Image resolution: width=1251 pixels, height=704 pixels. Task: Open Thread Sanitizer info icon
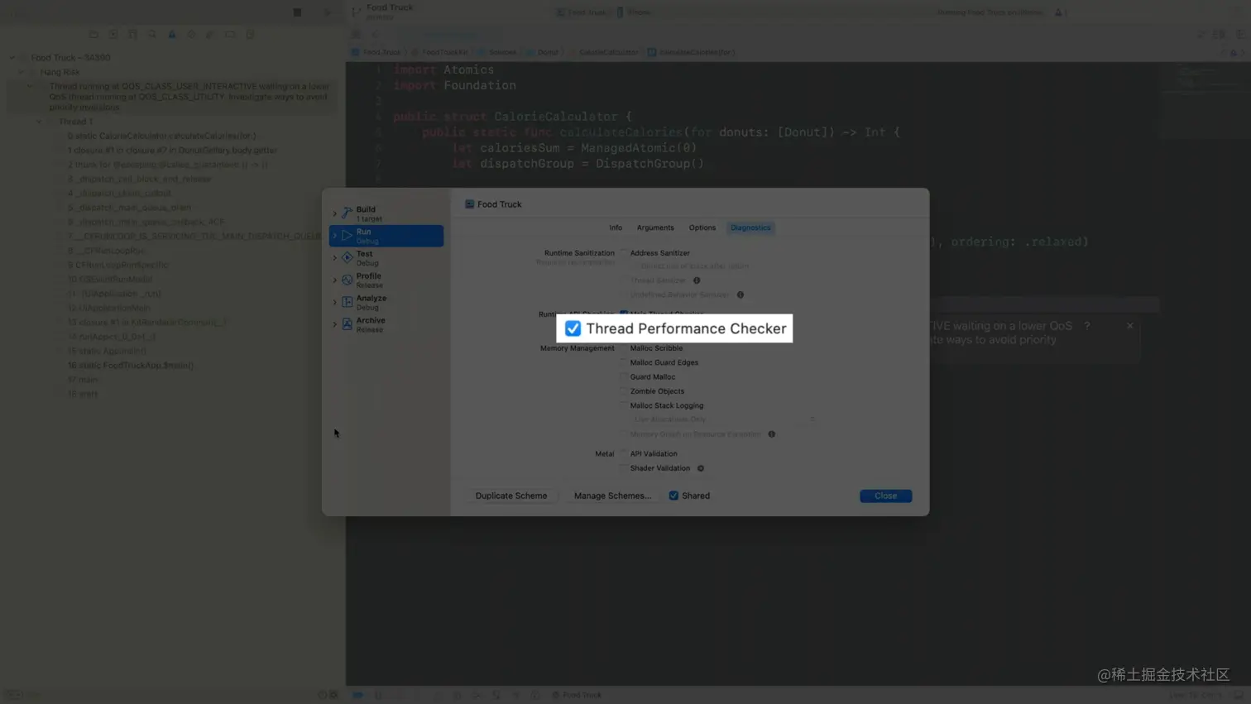(x=697, y=280)
